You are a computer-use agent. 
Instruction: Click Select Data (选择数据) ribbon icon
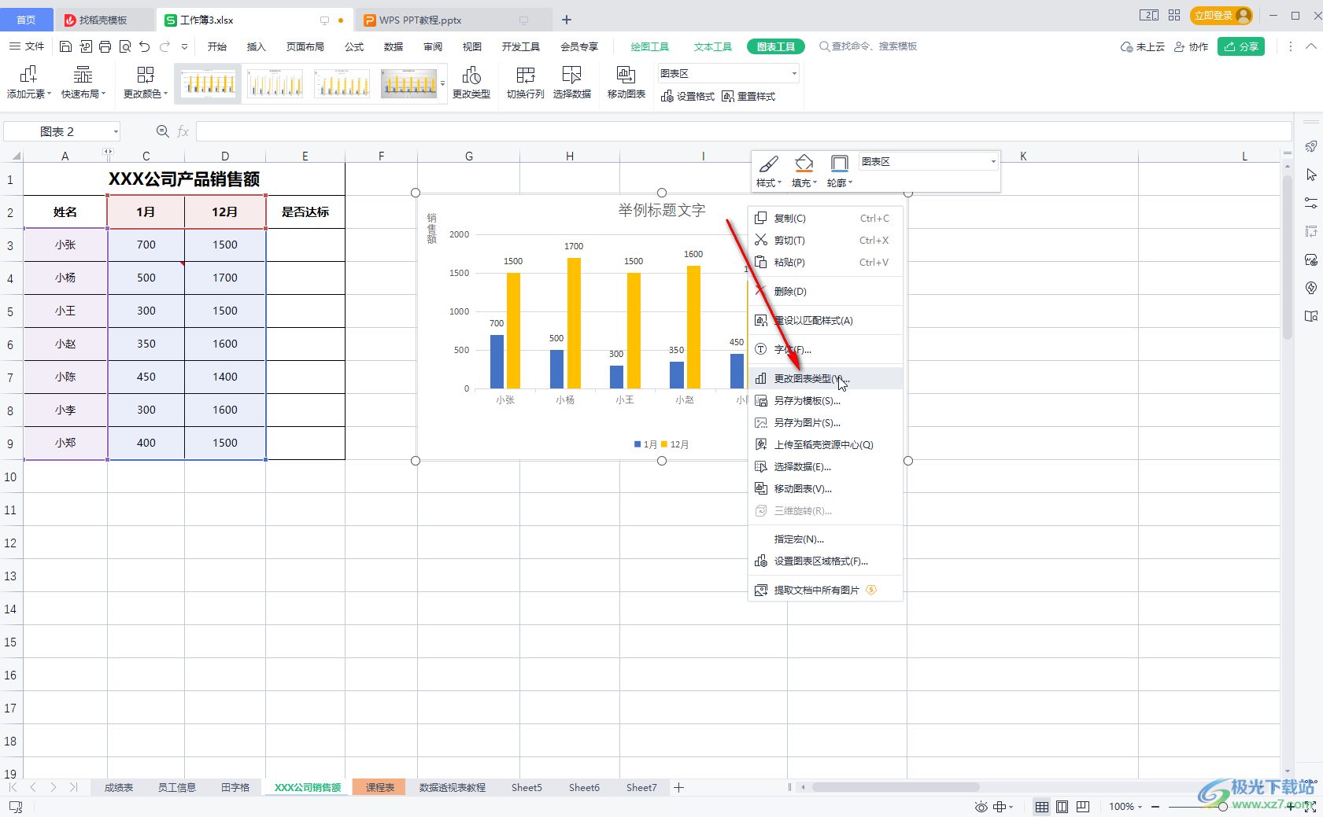[x=572, y=83]
